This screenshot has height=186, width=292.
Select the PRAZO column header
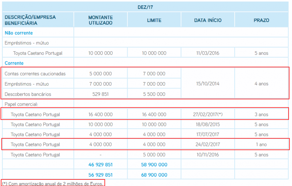tap(261, 20)
